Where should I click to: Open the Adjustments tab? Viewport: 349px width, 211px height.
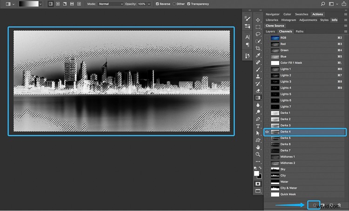pos(308,20)
